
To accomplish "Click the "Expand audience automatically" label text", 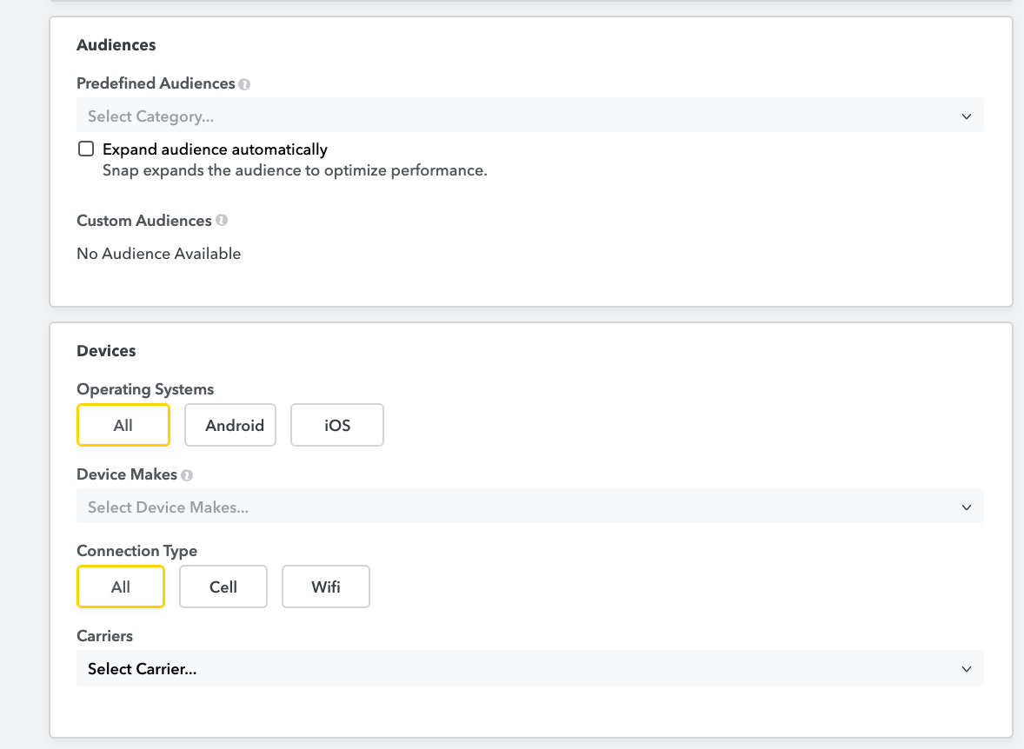I will tap(215, 149).
